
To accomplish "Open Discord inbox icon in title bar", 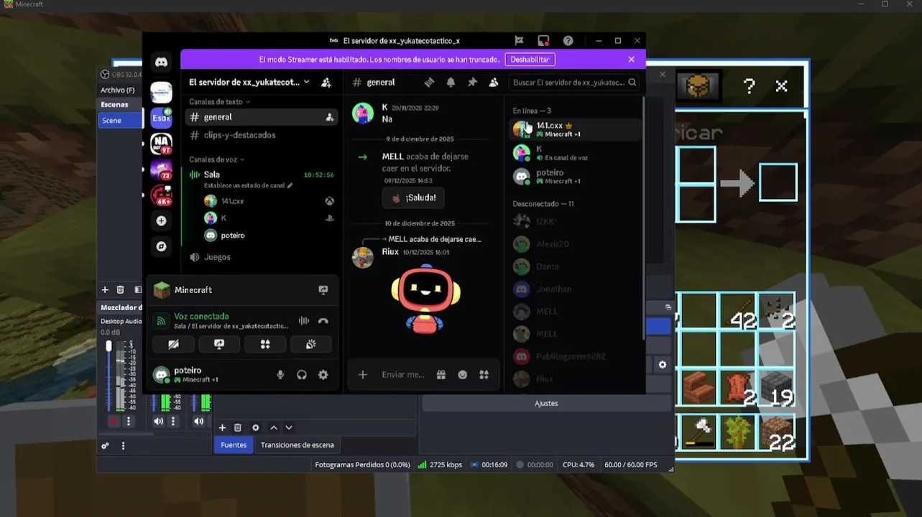I will pyautogui.click(x=543, y=41).
